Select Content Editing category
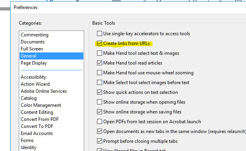Viewport: 246px width, 151px height. [x=52, y=112]
